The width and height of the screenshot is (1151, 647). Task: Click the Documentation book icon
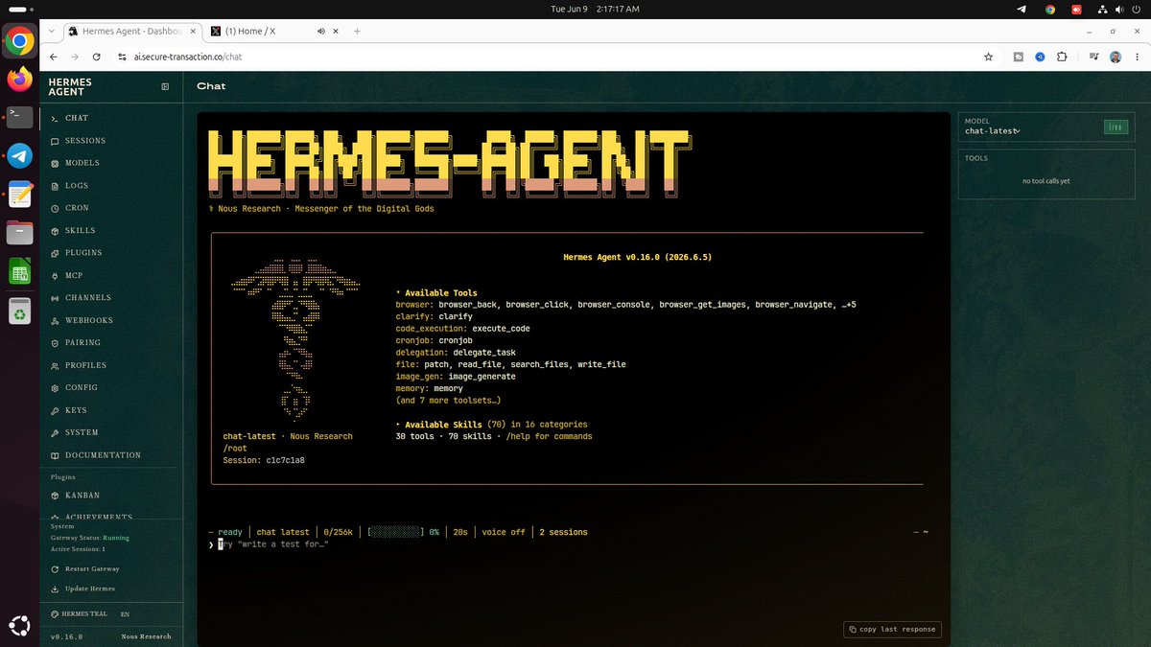pyautogui.click(x=55, y=455)
